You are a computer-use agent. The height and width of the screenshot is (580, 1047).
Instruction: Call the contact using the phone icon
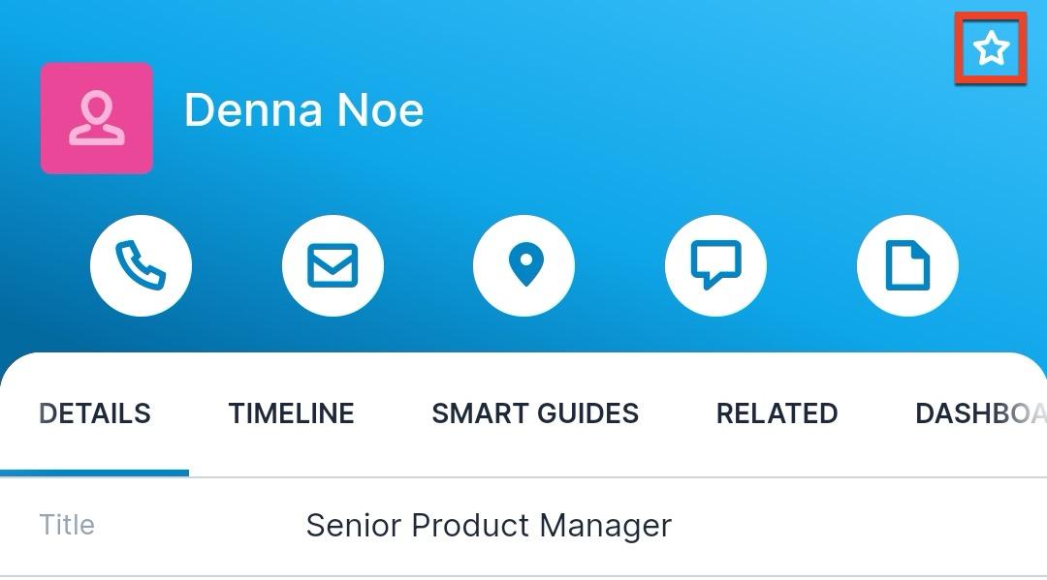[141, 265]
